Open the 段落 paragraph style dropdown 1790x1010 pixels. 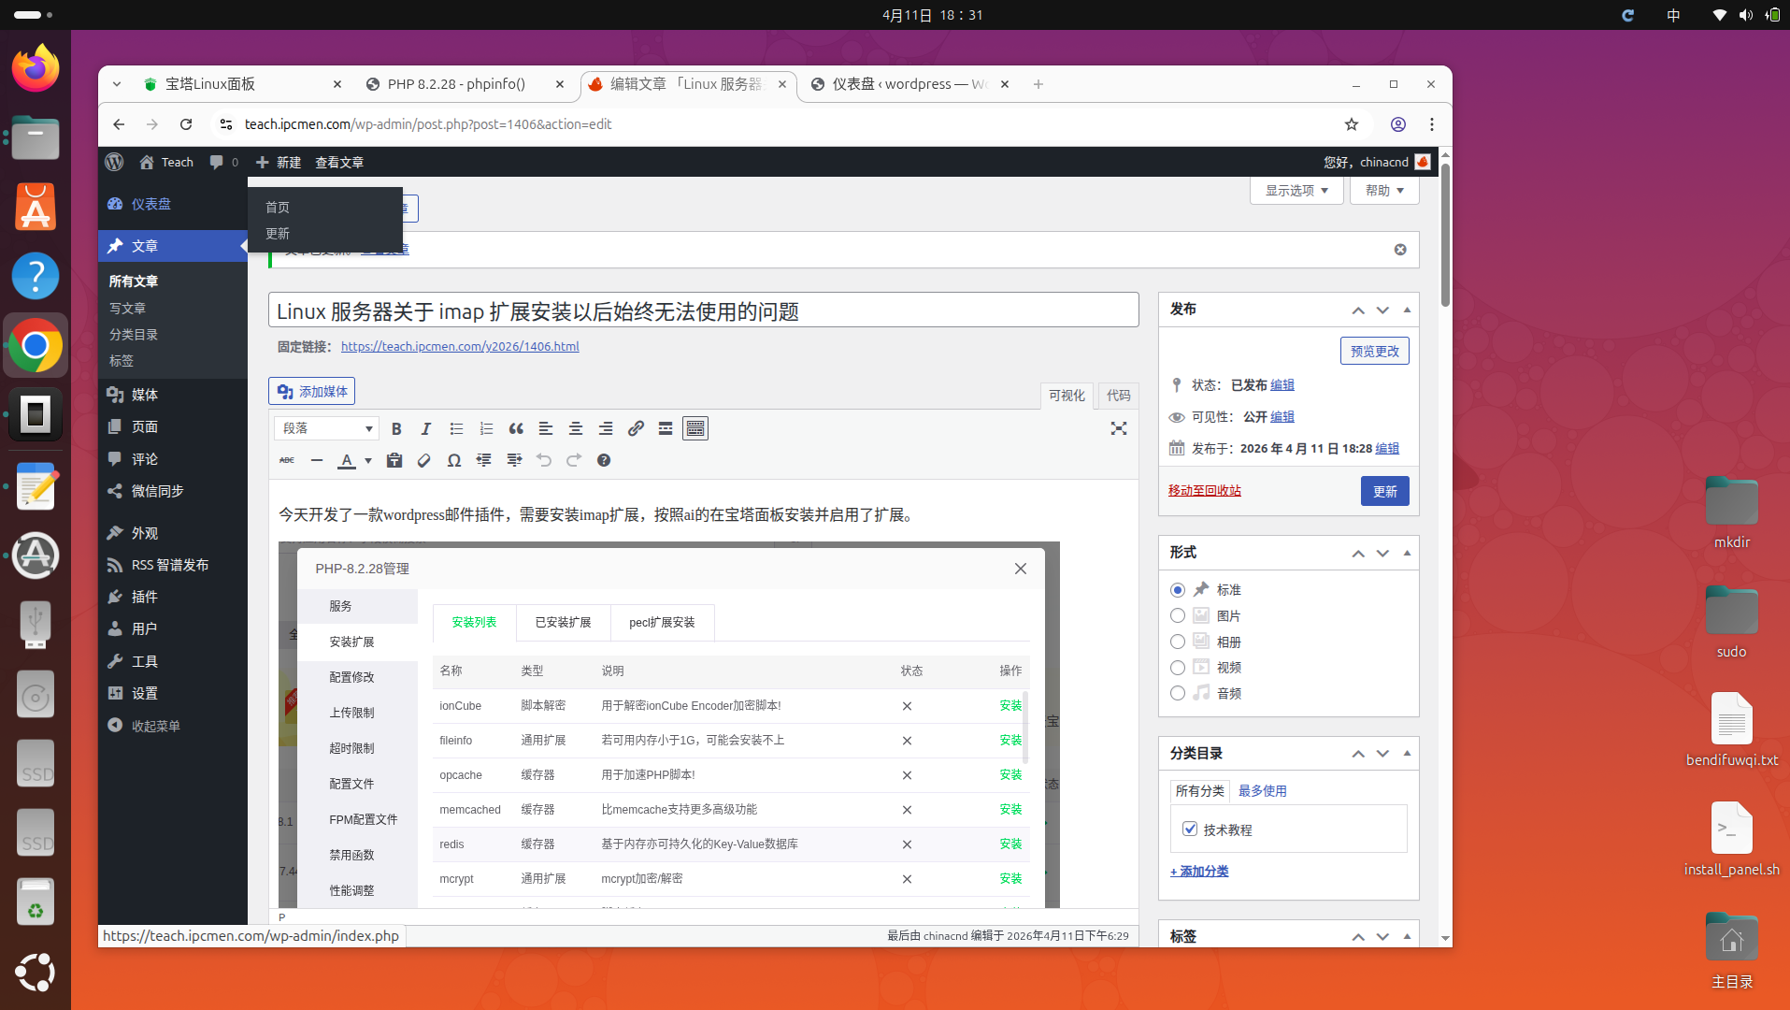coord(325,428)
